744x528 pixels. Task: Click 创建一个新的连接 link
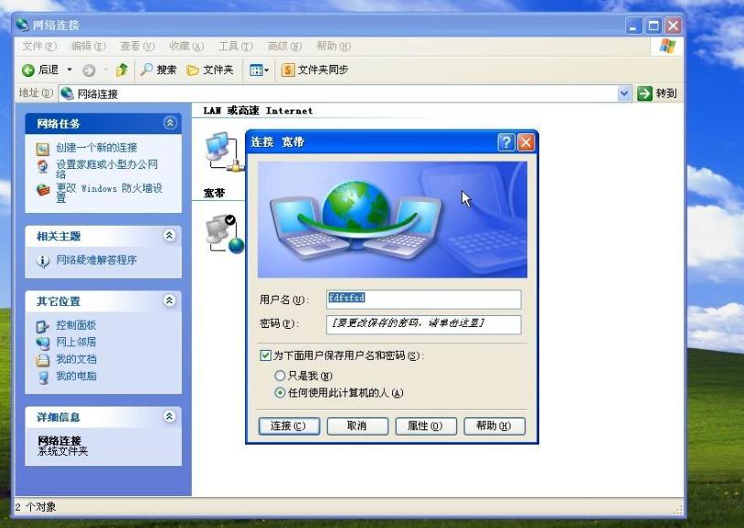click(x=97, y=148)
